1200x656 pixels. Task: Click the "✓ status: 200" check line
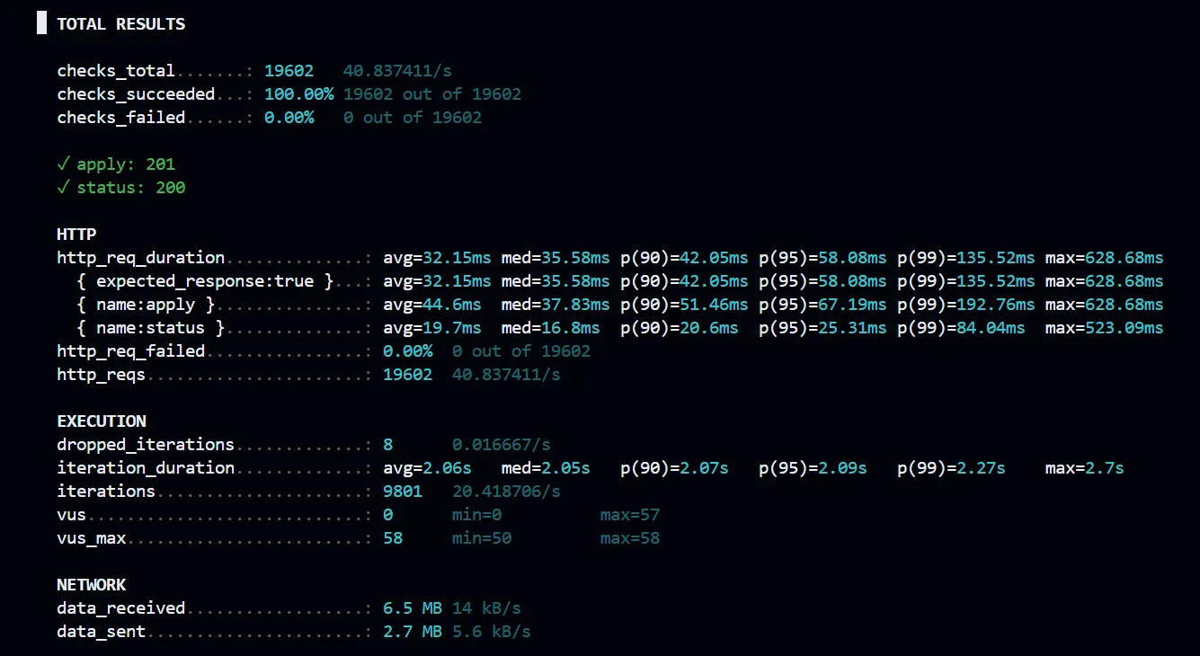(x=121, y=188)
